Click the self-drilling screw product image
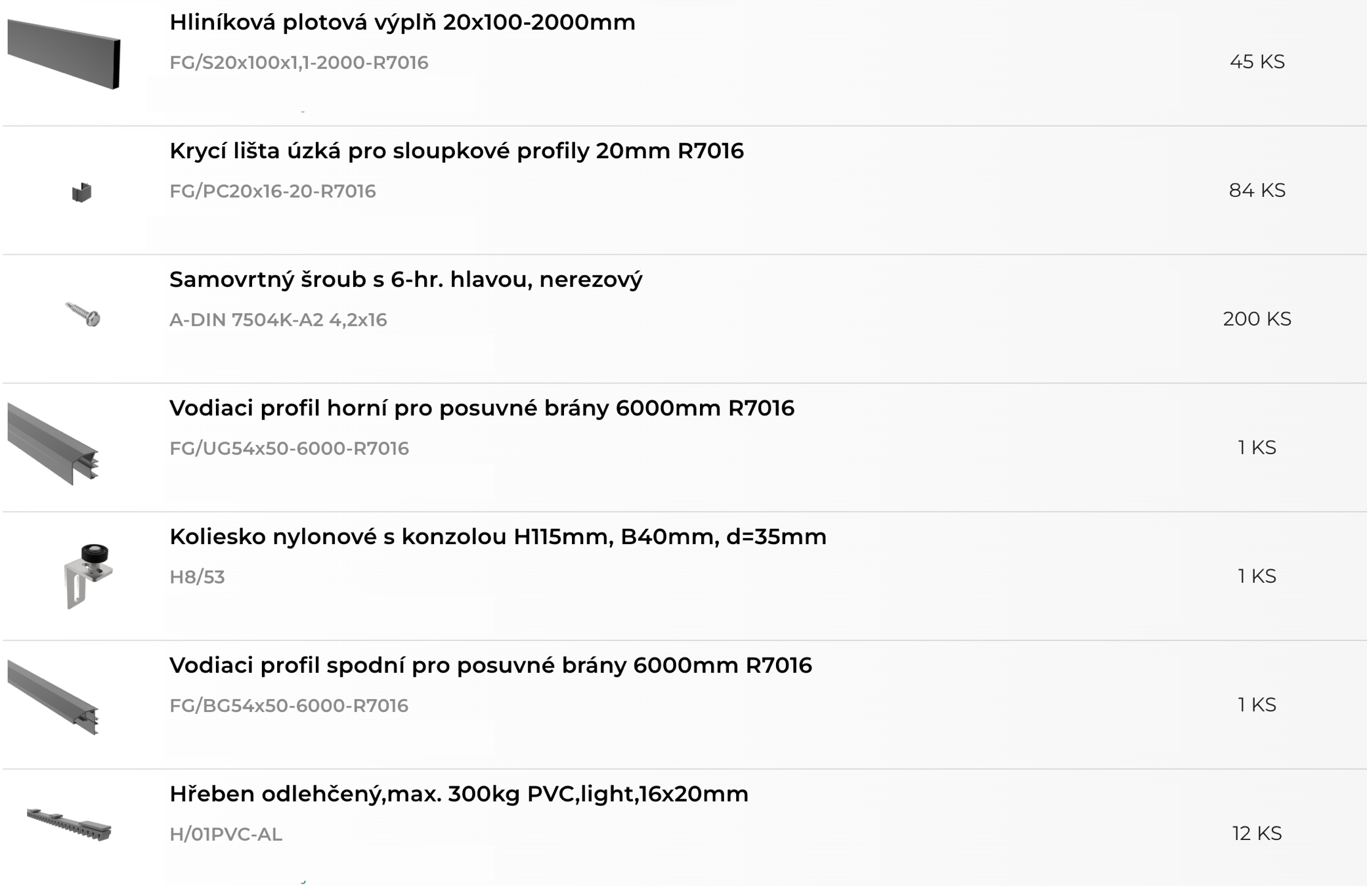The image size is (1367, 886). pos(84,314)
